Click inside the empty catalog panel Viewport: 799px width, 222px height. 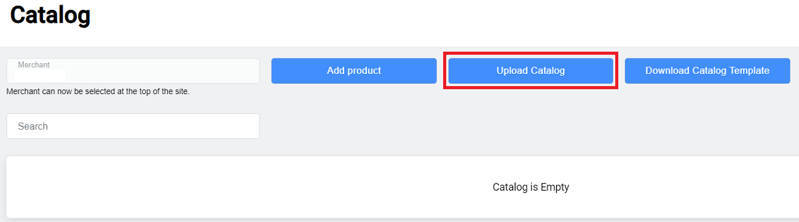pyautogui.click(x=403, y=187)
